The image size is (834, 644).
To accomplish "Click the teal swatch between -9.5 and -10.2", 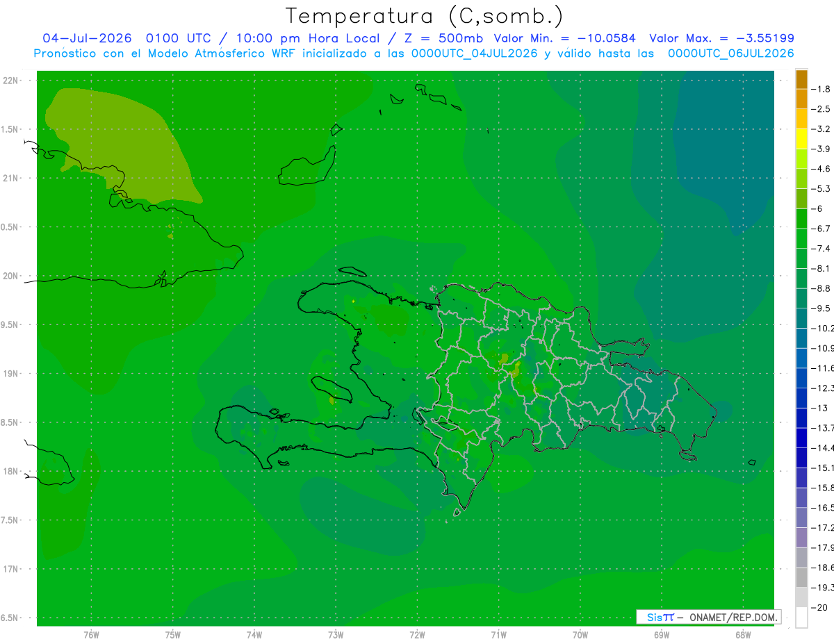I will click(801, 318).
